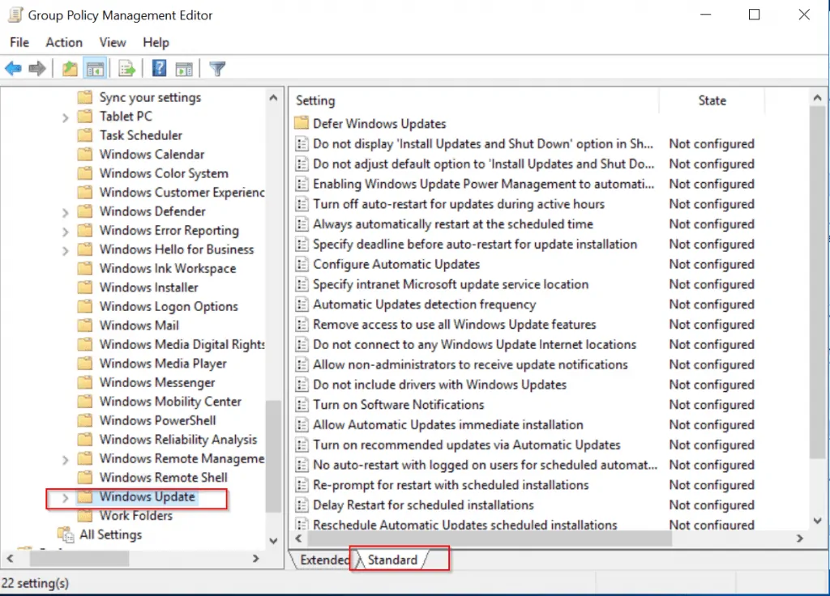Click the Export List toolbar icon
This screenshot has height=596, width=830.
click(x=126, y=68)
